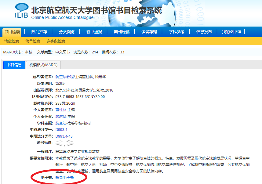The height and width of the screenshot is (184, 262).
Task: Open the 超星电子书 e-book link
Action: pyautogui.click(x=64, y=177)
